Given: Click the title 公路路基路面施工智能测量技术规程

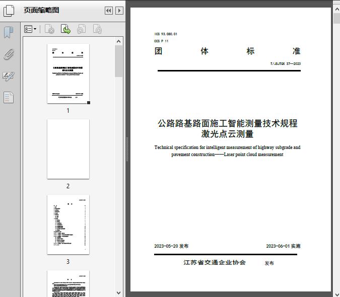Looking at the screenshot, I should [228, 123].
